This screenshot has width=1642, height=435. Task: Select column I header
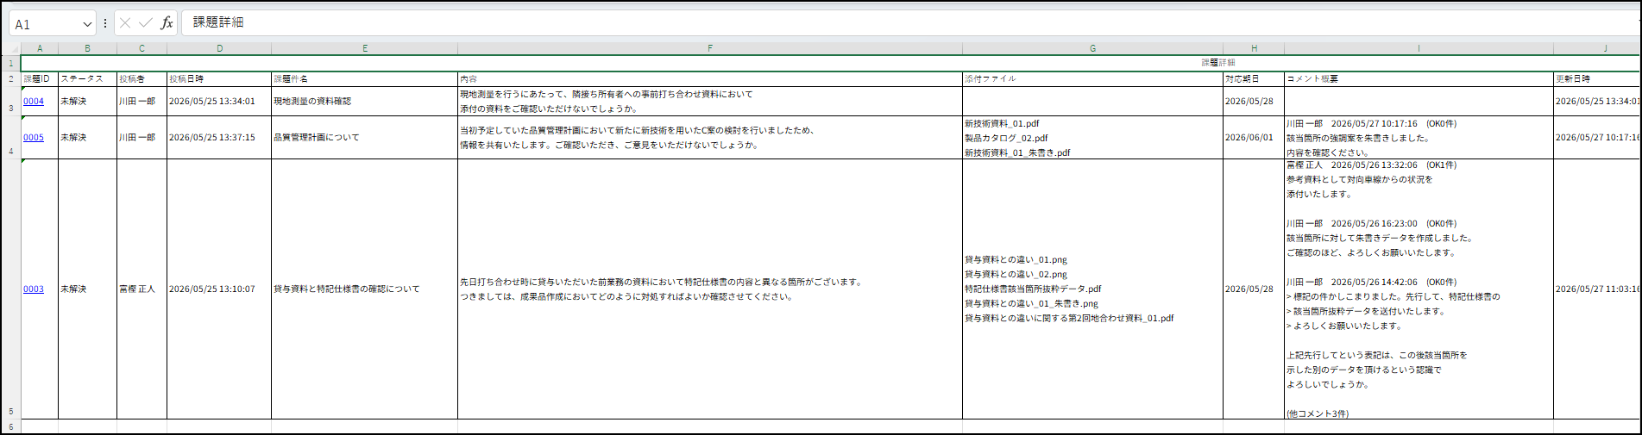1419,49
